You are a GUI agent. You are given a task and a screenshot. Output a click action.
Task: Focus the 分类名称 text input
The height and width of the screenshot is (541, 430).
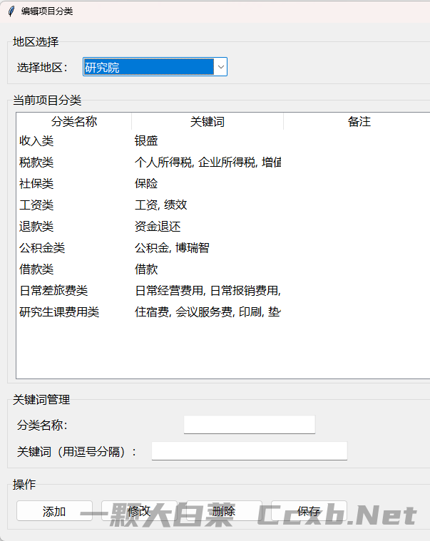(249, 425)
